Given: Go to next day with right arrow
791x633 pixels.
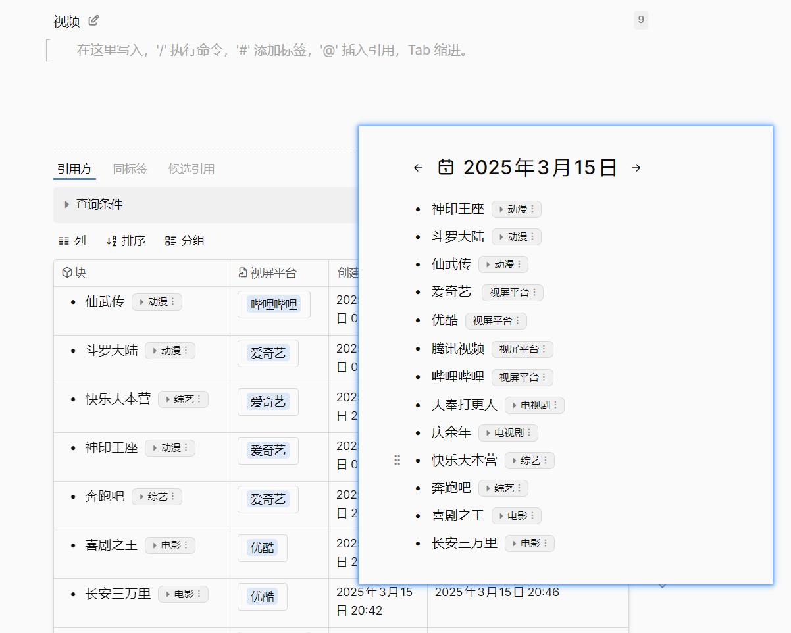Looking at the screenshot, I should (636, 168).
